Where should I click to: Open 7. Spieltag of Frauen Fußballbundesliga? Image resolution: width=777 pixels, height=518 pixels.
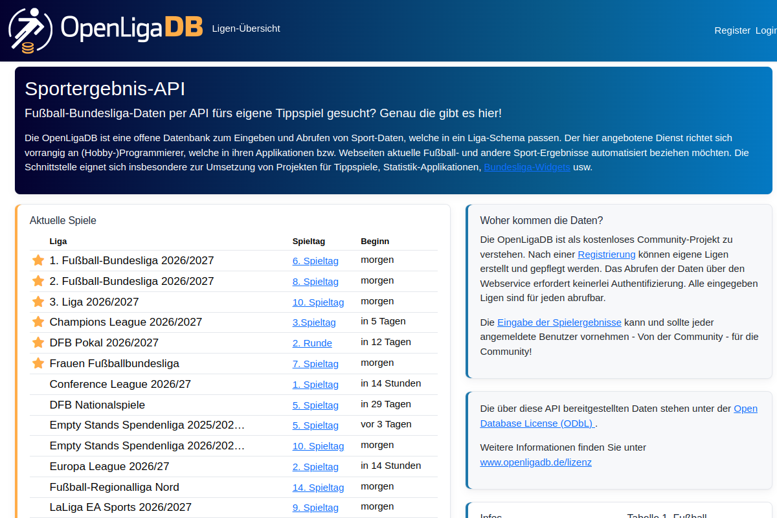coord(315,364)
